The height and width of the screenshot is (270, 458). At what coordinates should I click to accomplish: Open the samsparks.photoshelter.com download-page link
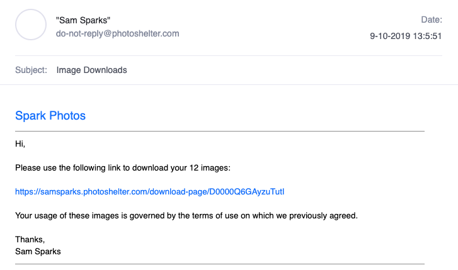click(x=149, y=192)
